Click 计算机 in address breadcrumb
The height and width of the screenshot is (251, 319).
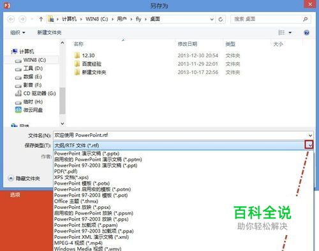(x=69, y=19)
